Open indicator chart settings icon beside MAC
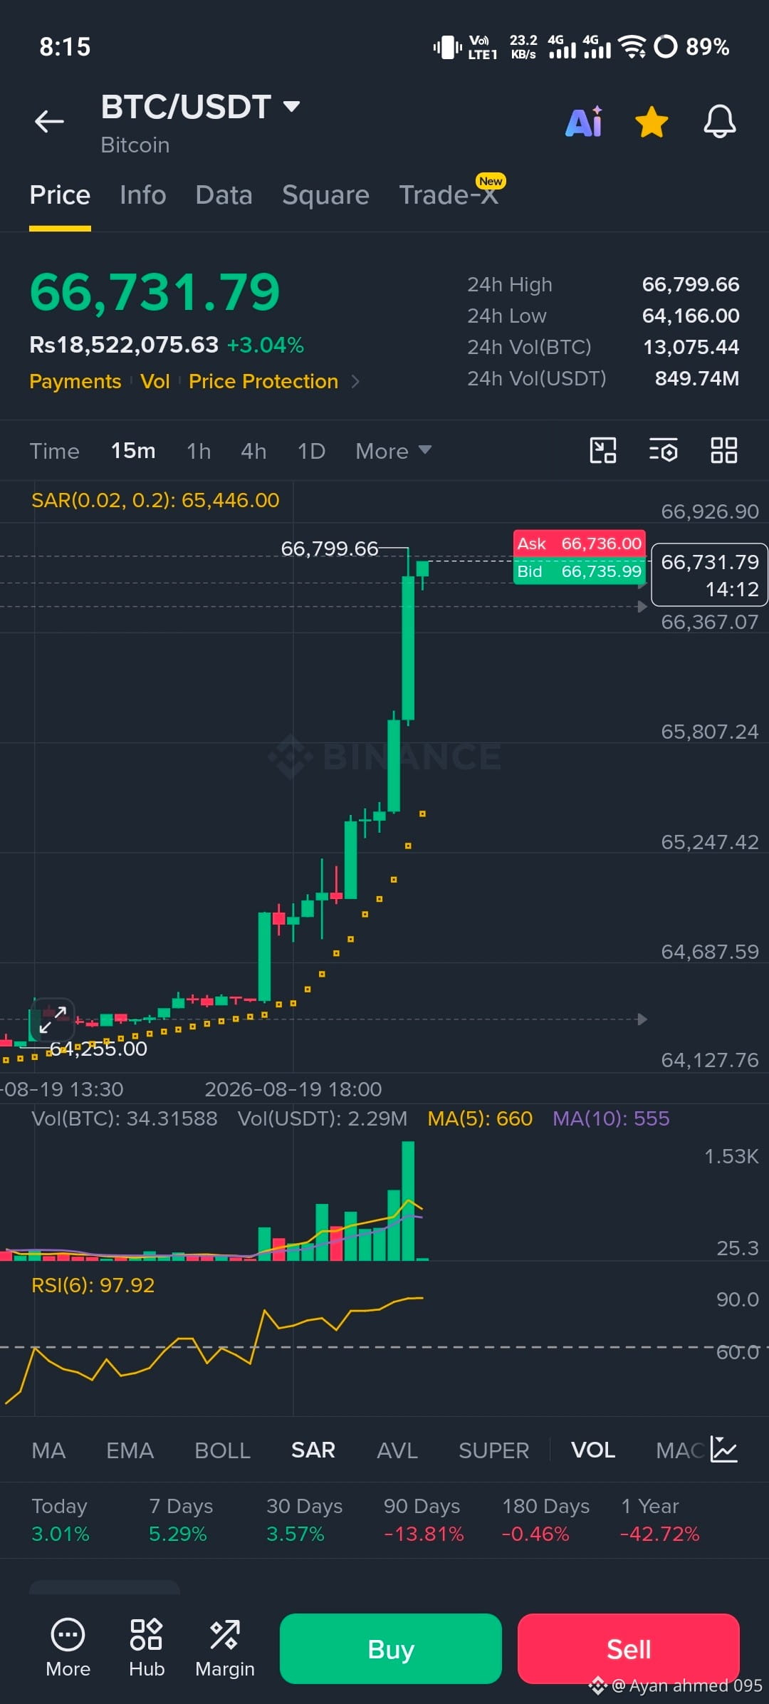Viewport: 769px width, 1704px height. click(724, 1450)
